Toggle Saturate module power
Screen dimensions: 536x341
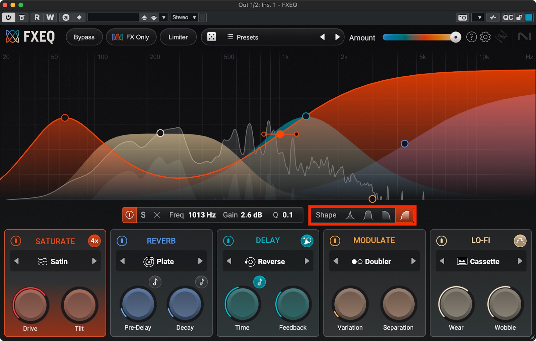tap(16, 241)
